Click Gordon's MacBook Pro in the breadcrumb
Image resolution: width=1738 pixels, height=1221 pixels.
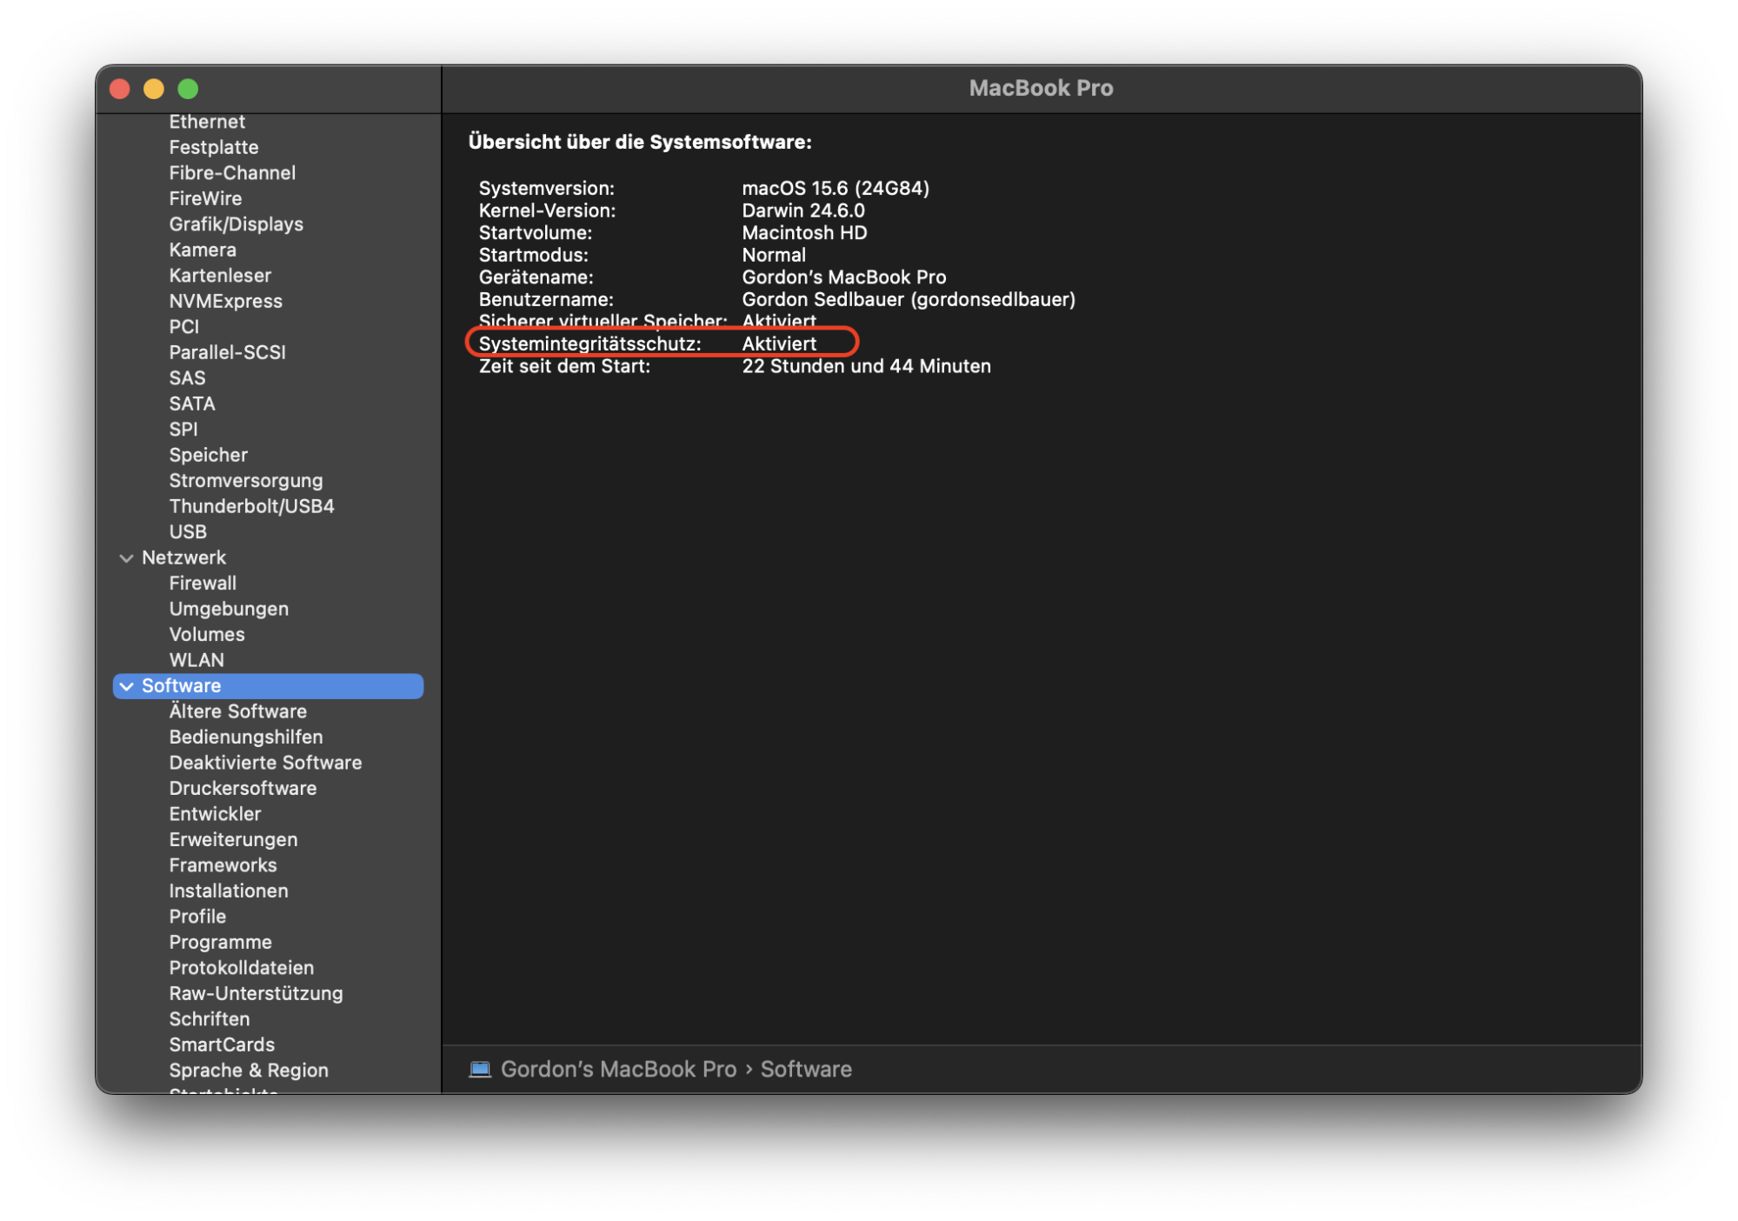(618, 1069)
